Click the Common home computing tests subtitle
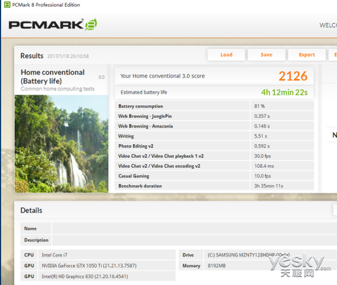Screen dimensions: 337x285 tap(58, 89)
